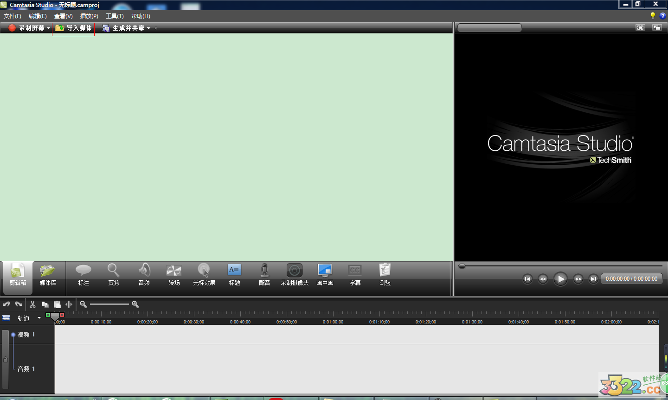
Task: Click the timeline zoom in magnifier
Action: pyautogui.click(x=135, y=304)
